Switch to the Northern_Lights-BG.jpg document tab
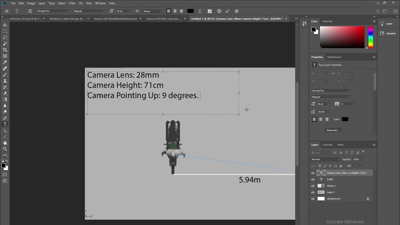 [67, 19]
